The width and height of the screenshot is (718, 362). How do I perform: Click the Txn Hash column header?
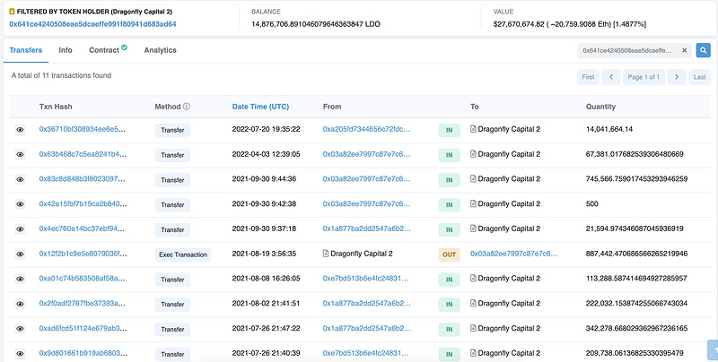coord(56,107)
